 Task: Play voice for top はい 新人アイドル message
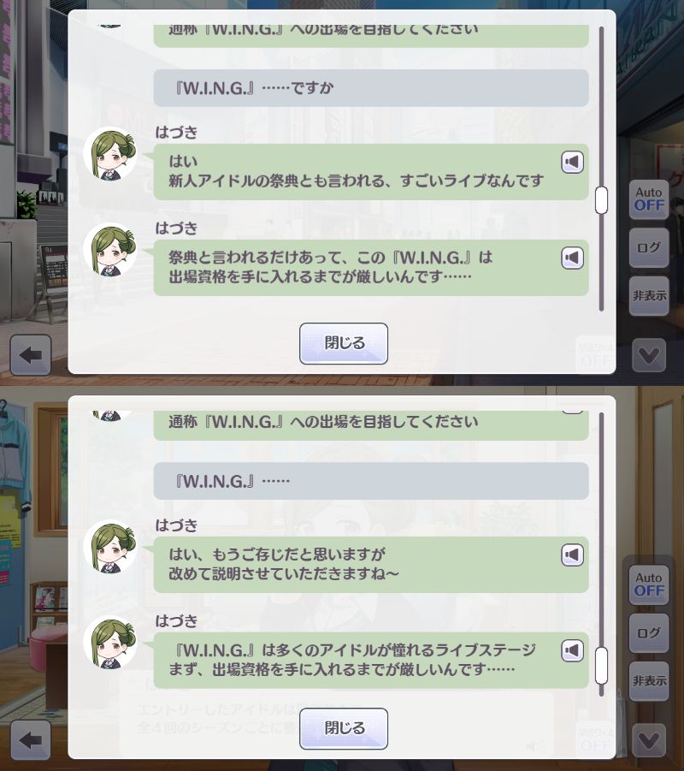tap(573, 163)
